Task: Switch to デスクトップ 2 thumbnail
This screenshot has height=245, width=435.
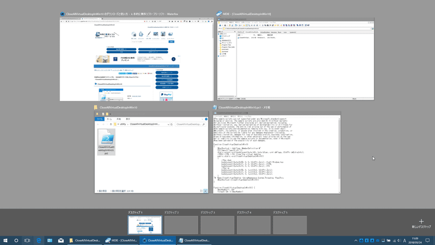Action: 181,225
